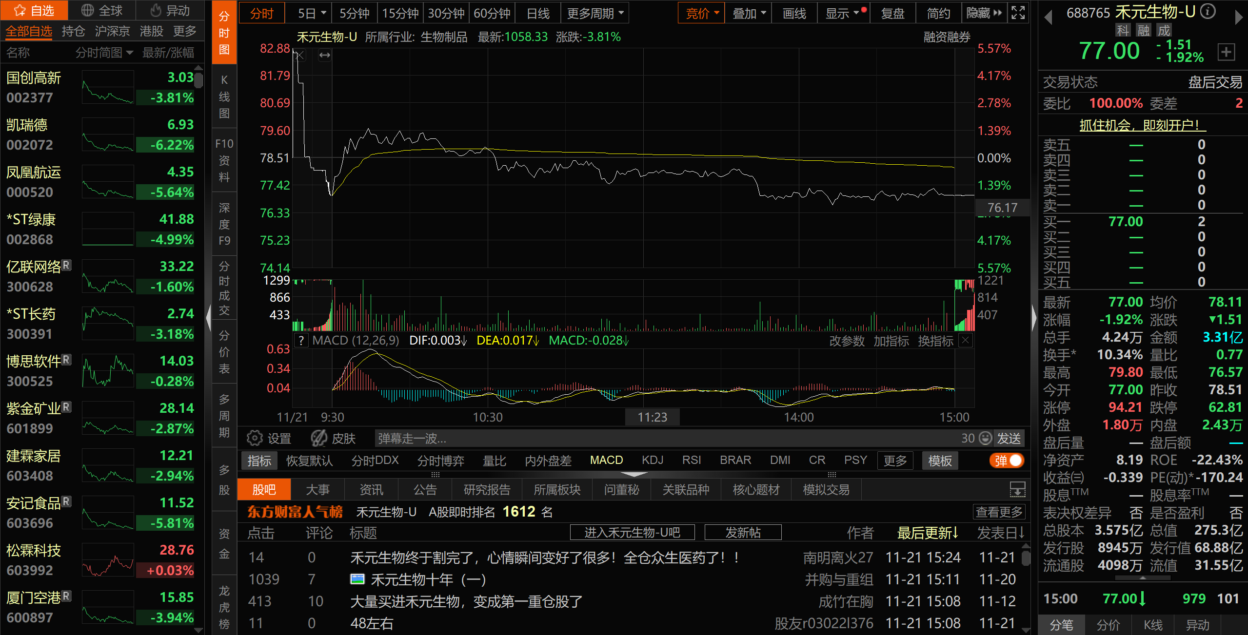This screenshot has height=635, width=1248.
Task: Close the MACD indicator panel
Action: point(965,340)
